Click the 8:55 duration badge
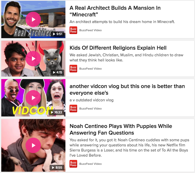This screenshot has height=173, width=195. (x=57, y=168)
